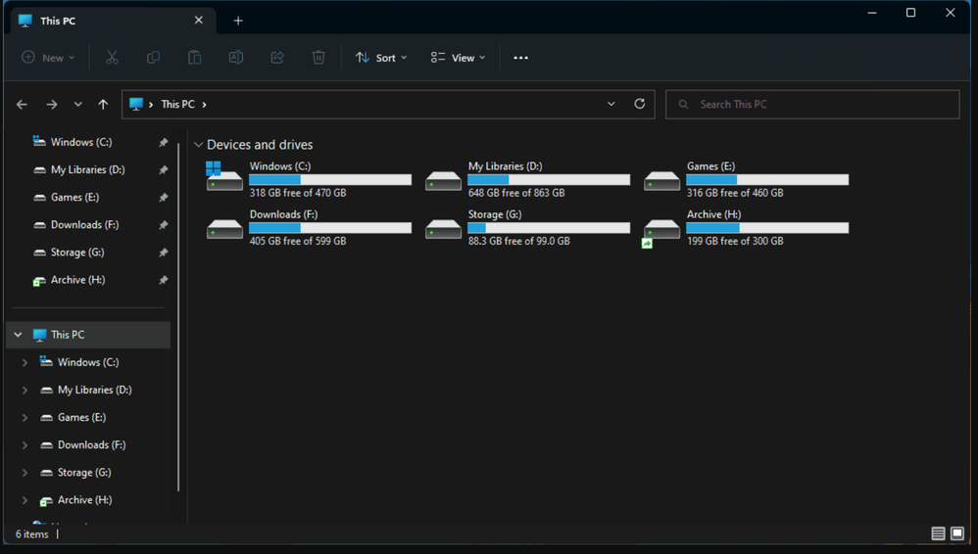This screenshot has height=554, width=978.
Task: Collapse This PC in navigation tree
Action: tap(18, 335)
